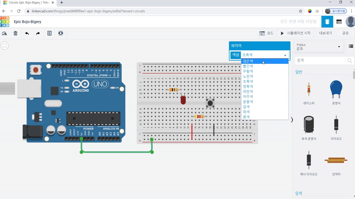This screenshot has width=355, height=199.
Task: Open the 코드 code editor
Action: pyautogui.click(x=267, y=33)
